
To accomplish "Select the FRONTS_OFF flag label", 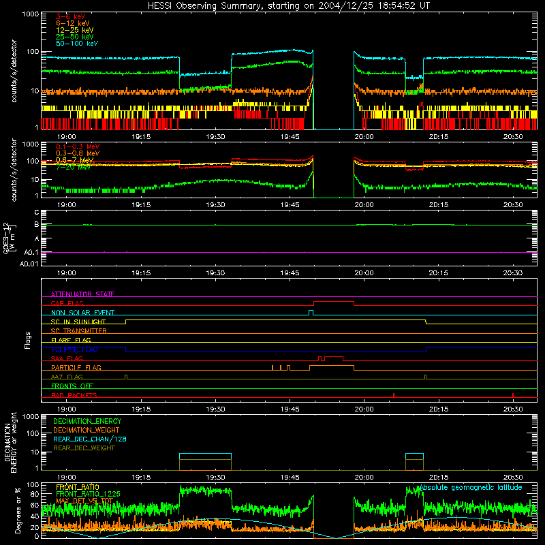I will pyautogui.click(x=72, y=386).
